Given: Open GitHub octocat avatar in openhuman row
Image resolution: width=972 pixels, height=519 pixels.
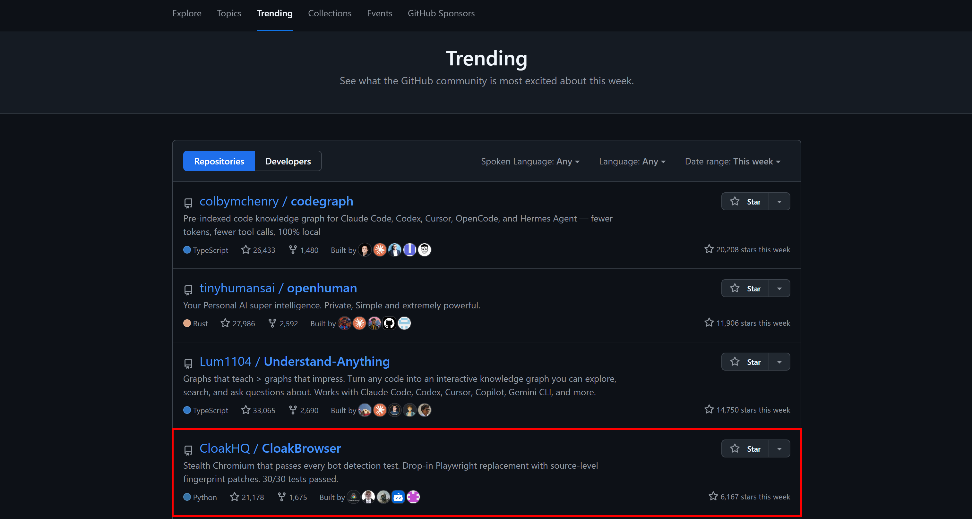Looking at the screenshot, I should (389, 323).
